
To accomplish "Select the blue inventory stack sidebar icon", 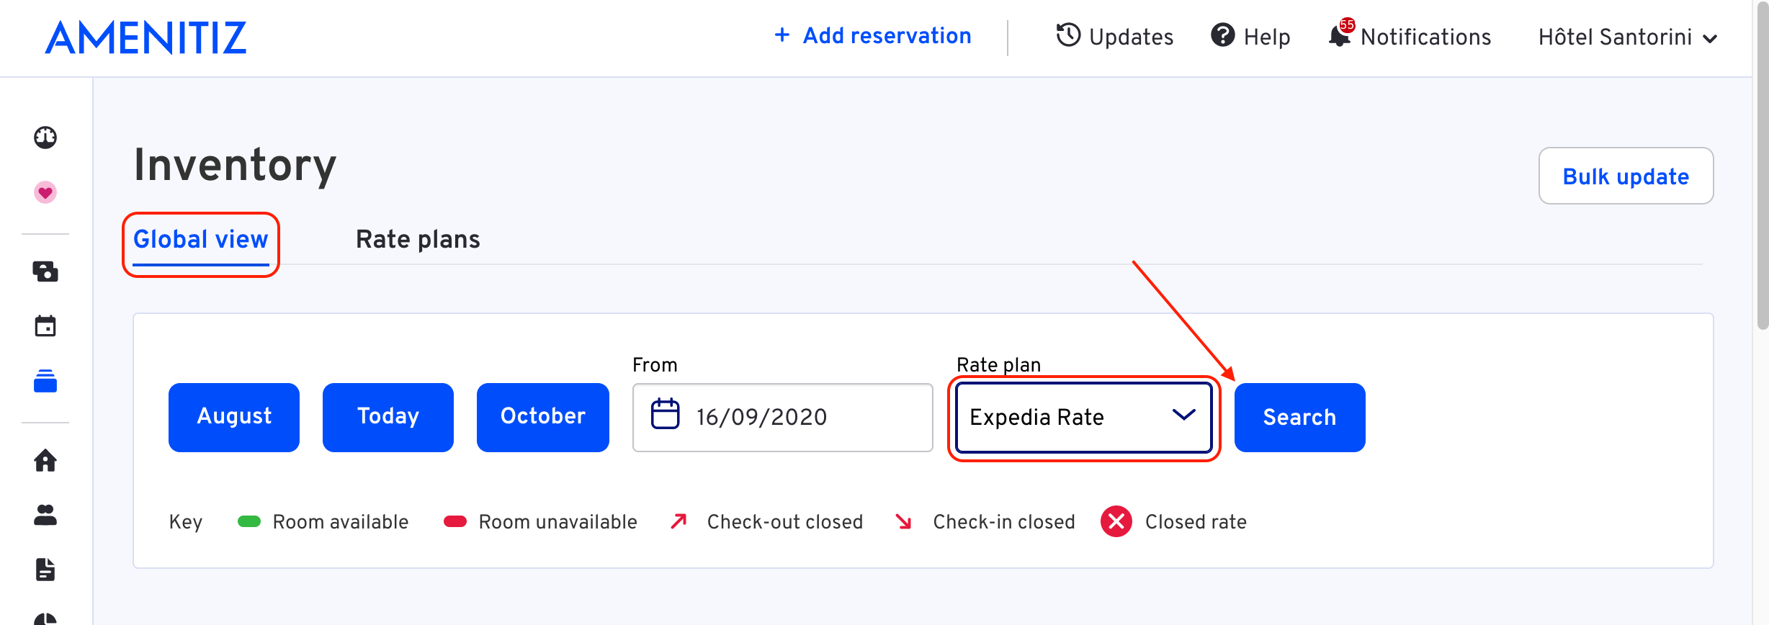I will coord(45,381).
